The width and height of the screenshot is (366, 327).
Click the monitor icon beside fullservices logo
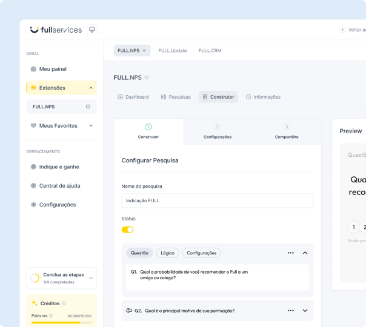(92, 30)
